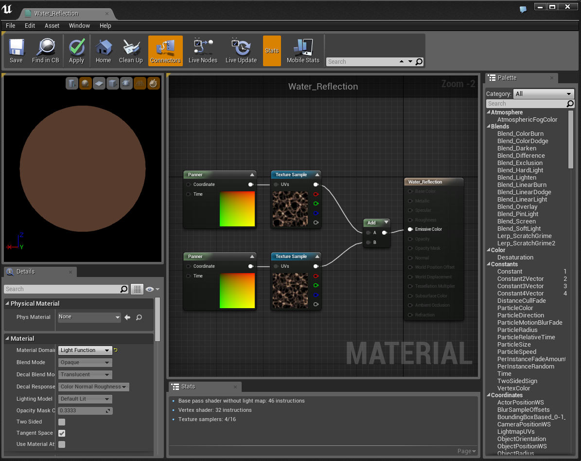Click the Emissive Color input pin
Image resolution: width=581 pixels, height=461 pixels.
(410, 229)
